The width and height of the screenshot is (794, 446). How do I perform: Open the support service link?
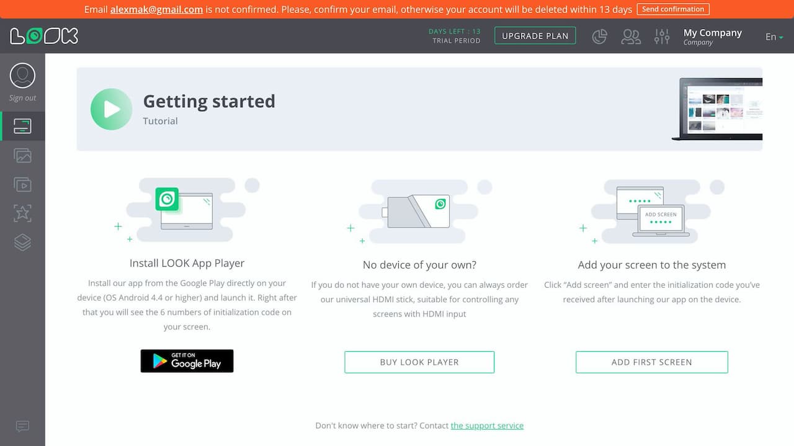pyautogui.click(x=487, y=426)
